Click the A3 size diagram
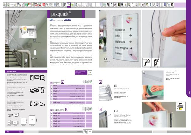Screen dimensions: 191x135 32,120
